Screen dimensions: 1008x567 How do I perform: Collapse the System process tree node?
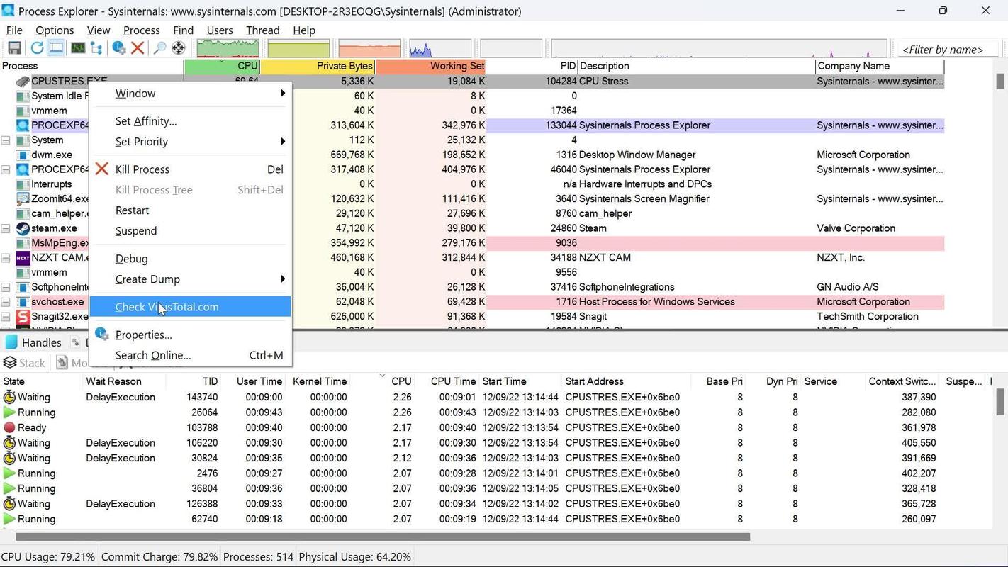[x=6, y=140]
